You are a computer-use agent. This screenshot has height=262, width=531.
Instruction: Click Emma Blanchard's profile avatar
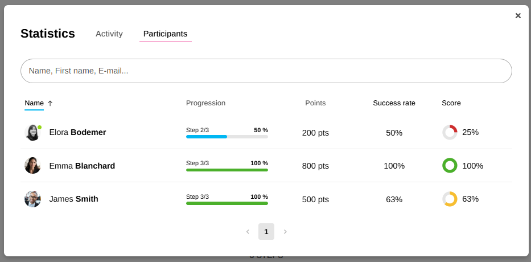click(32, 166)
